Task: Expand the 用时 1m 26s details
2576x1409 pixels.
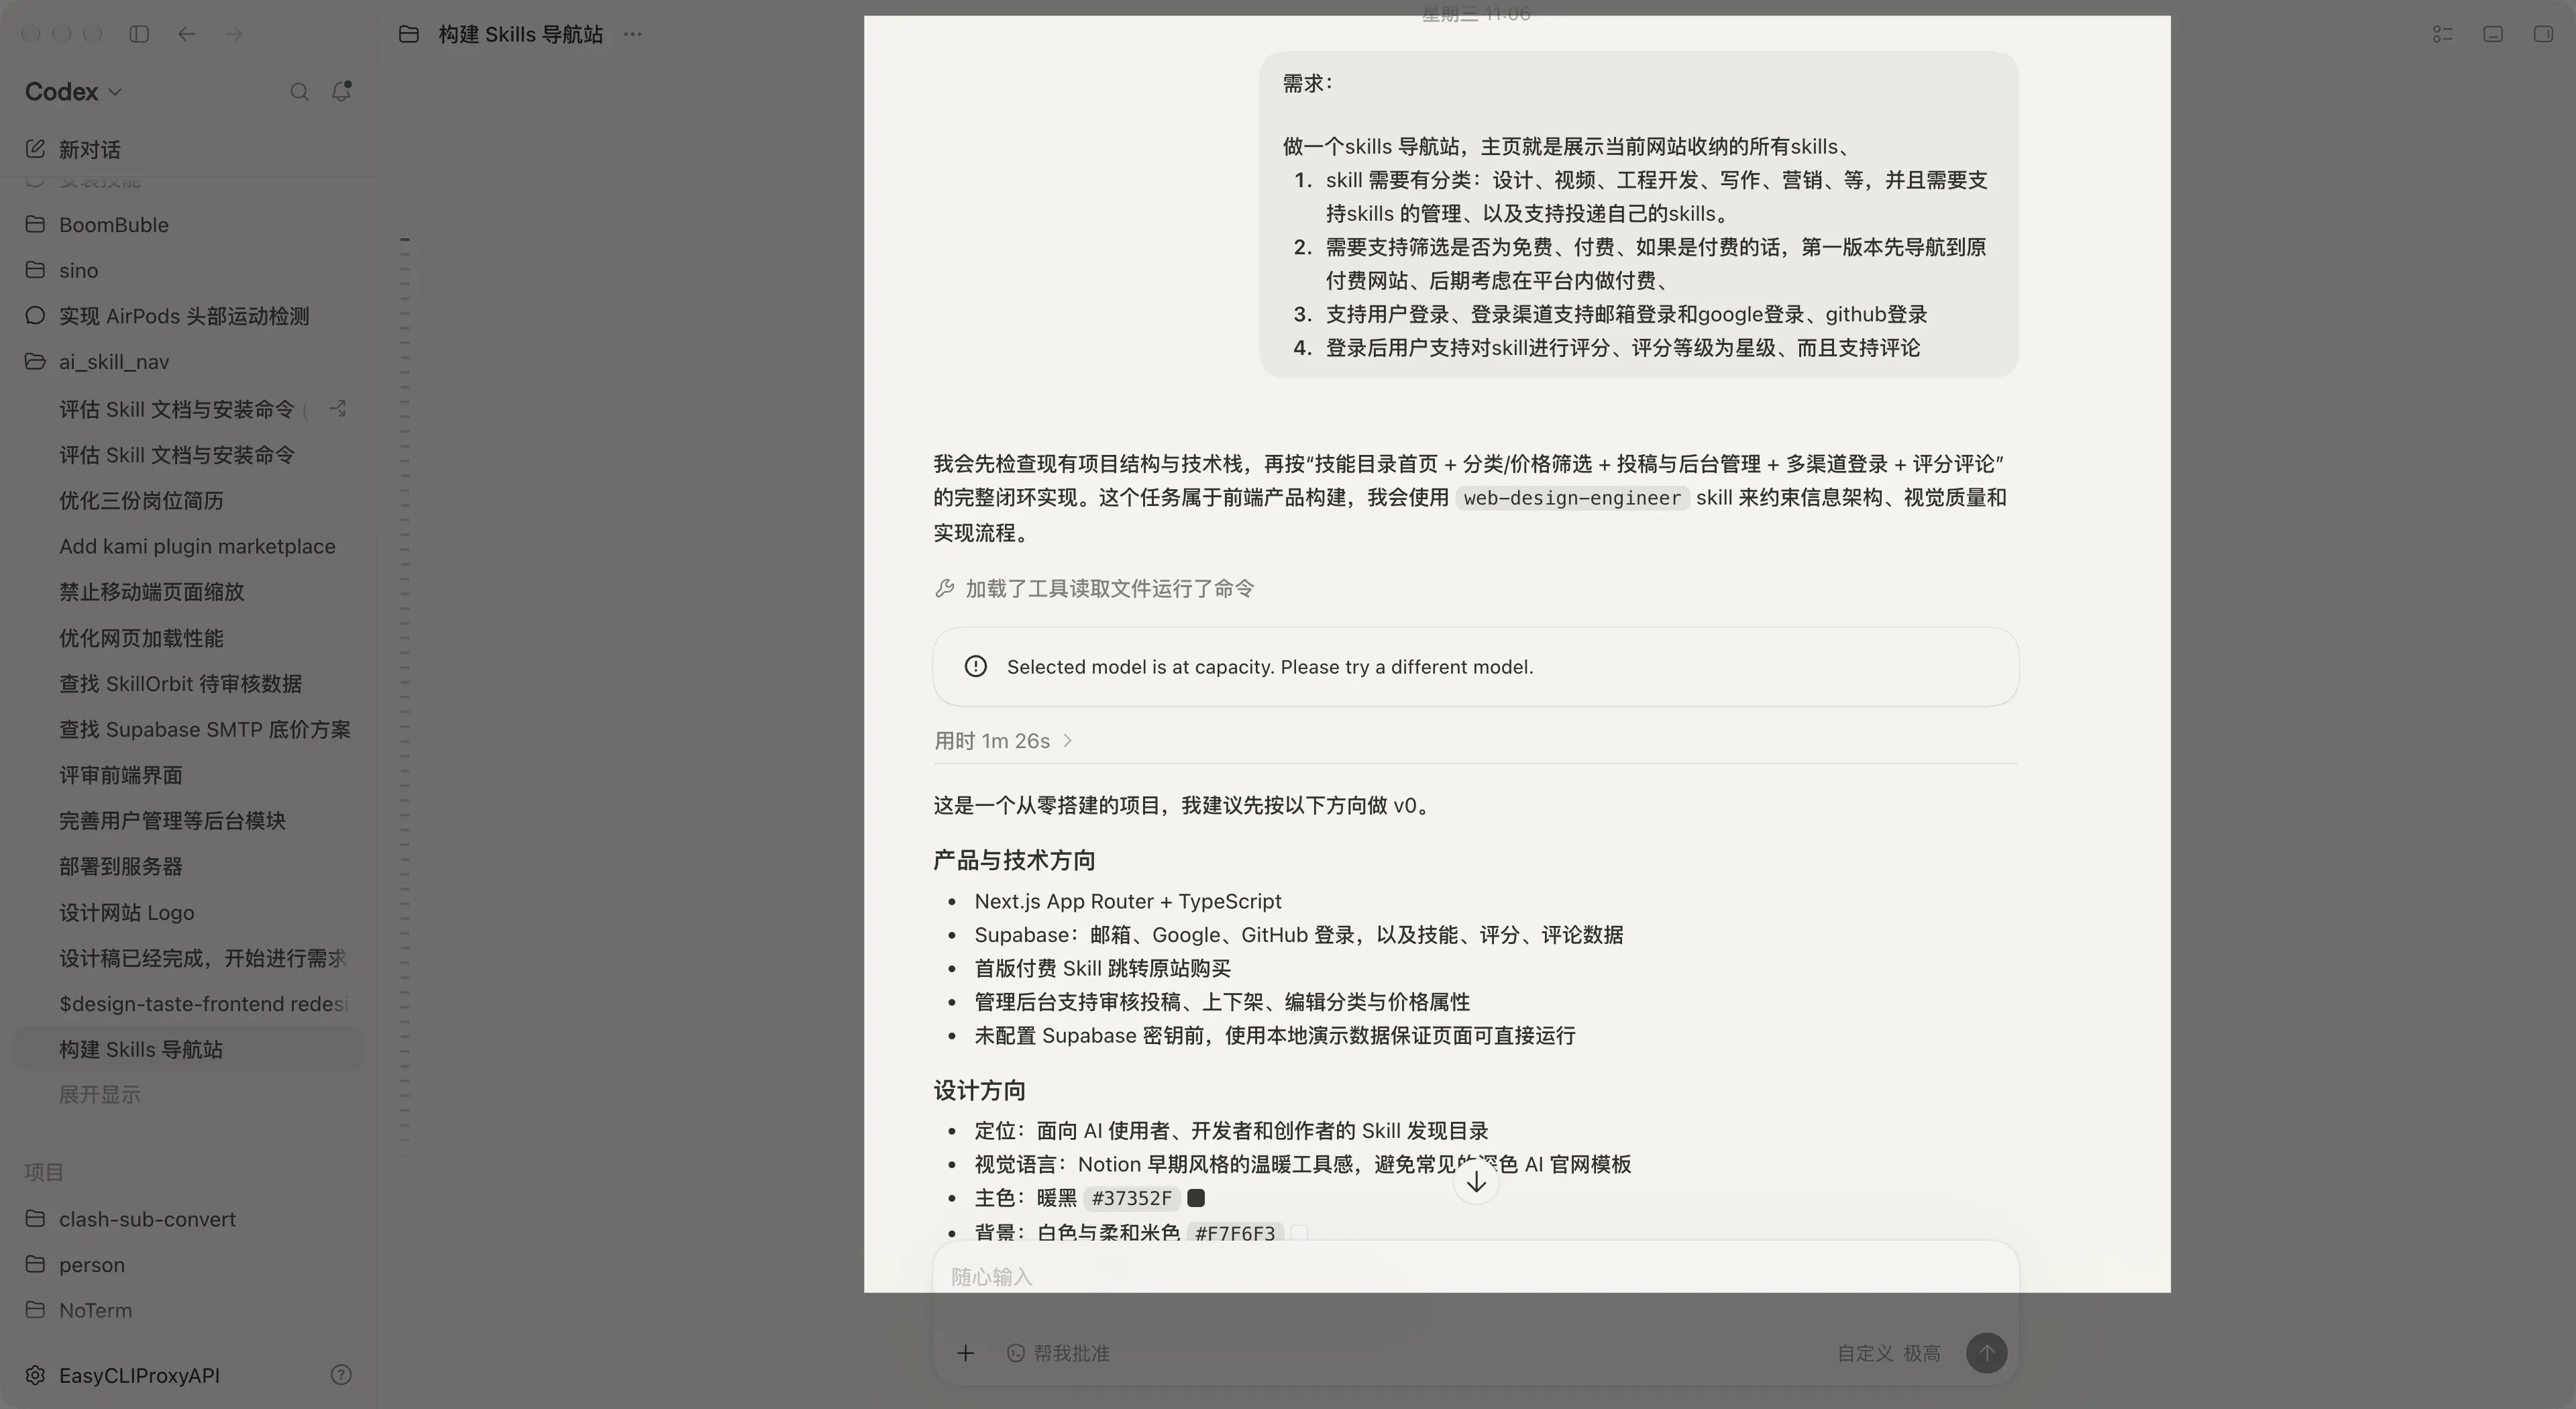Action: 1003,741
